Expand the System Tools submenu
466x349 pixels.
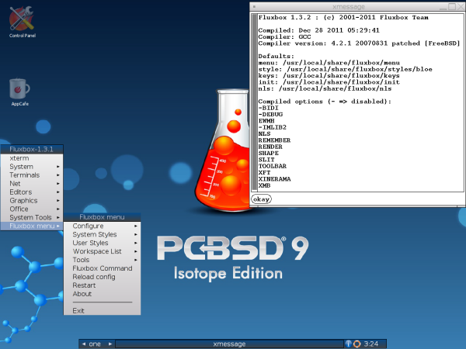pyautogui.click(x=32, y=217)
